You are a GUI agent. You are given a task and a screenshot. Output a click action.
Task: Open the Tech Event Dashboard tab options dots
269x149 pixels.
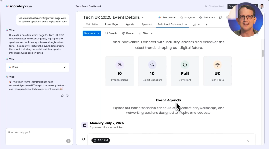pyautogui.click(x=186, y=25)
